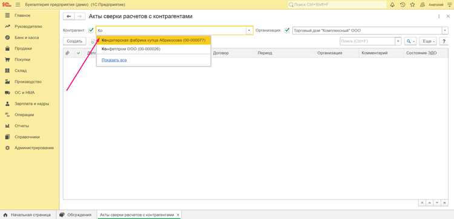Click the Отчеты chart icon
Image resolution: width=454 pixels, height=219 pixels.
(8, 126)
